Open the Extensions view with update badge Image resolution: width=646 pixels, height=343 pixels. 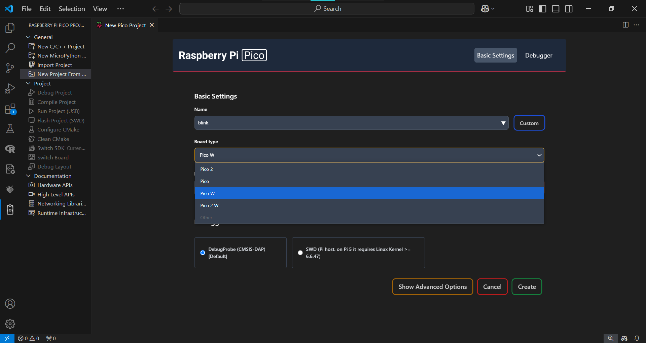10,109
